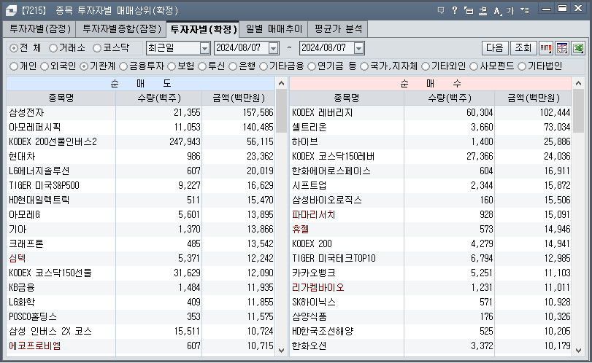Maximize the 7215 window
592x363 pixels.
pyautogui.click(x=563, y=8)
